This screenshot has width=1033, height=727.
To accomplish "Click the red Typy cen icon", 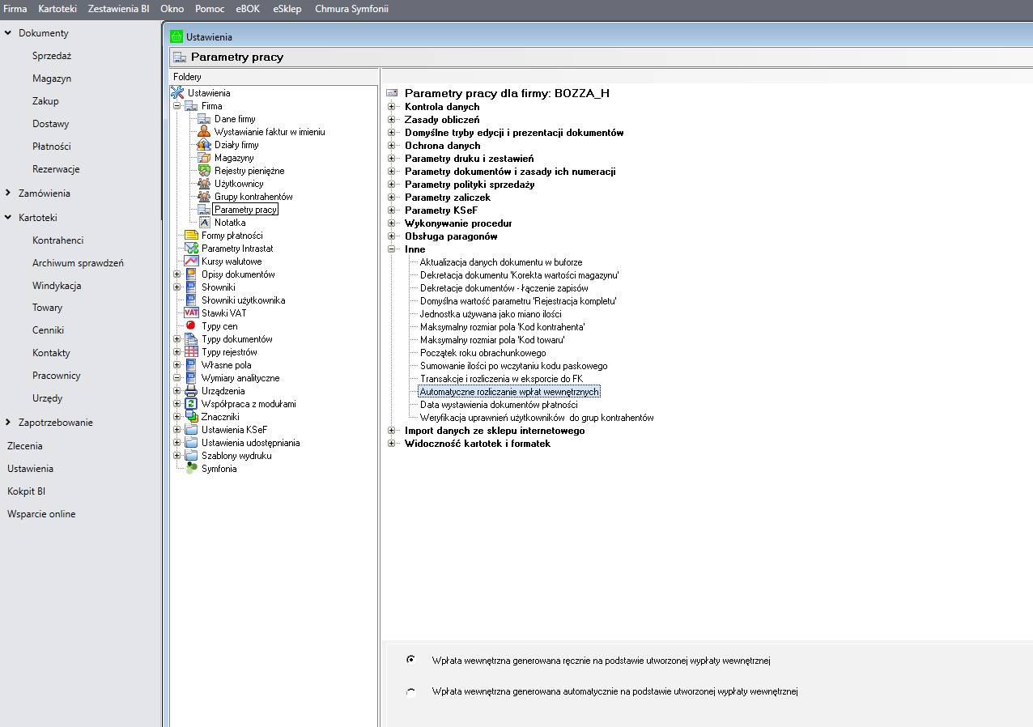I will (x=191, y=326).
